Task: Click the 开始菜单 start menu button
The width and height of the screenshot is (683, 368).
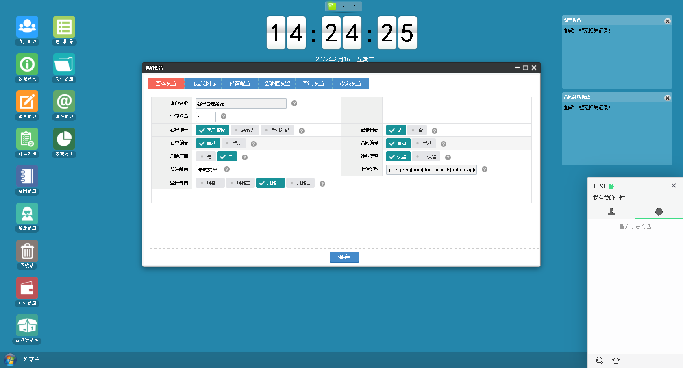Action: [x=22, y=360]
